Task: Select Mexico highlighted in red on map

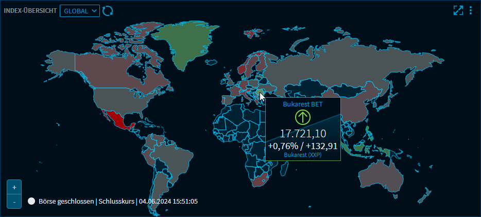Action: [120, 120]
